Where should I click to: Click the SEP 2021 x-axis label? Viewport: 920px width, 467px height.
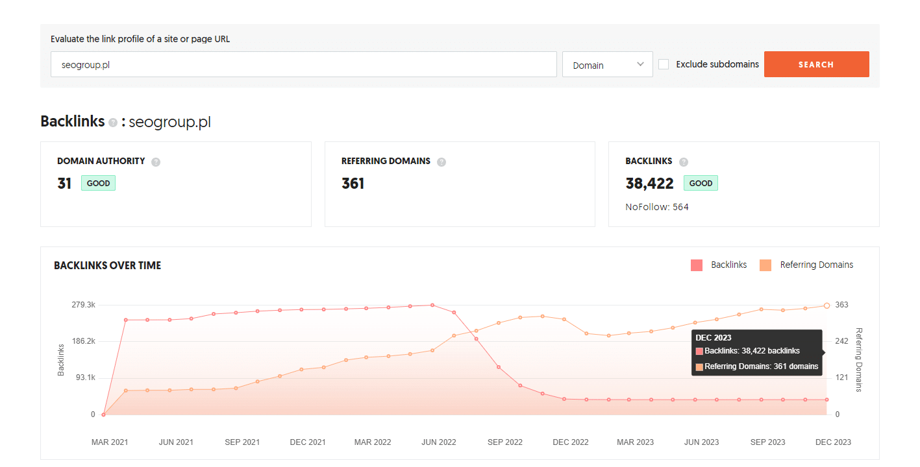pyautogui.click(x=242, y=442)
